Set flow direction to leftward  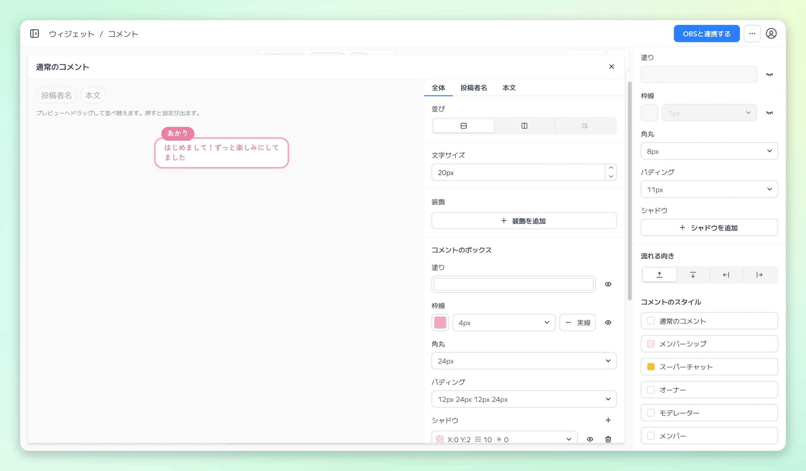point(726,275)
